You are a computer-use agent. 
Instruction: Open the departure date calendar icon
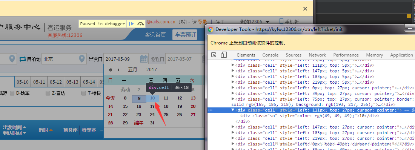point(143,59)
